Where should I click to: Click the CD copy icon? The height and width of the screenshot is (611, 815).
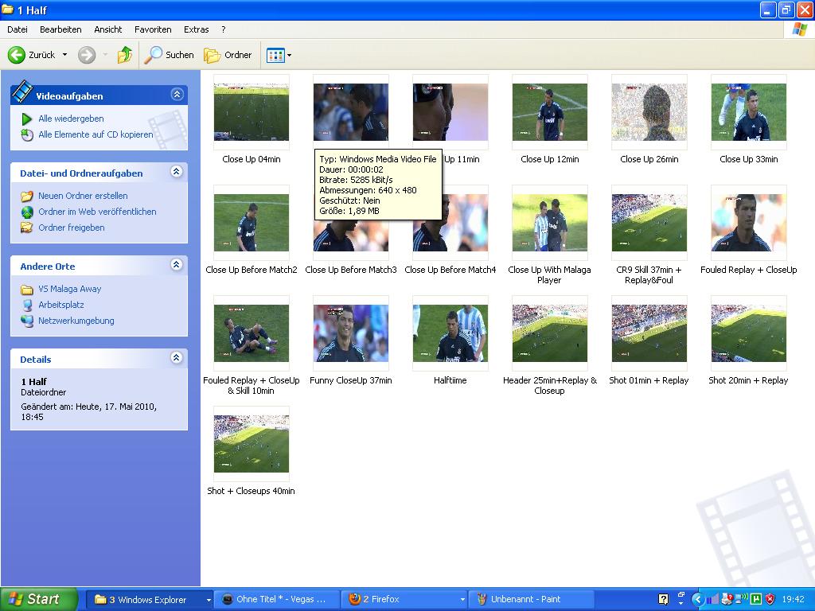click(27, 135)
